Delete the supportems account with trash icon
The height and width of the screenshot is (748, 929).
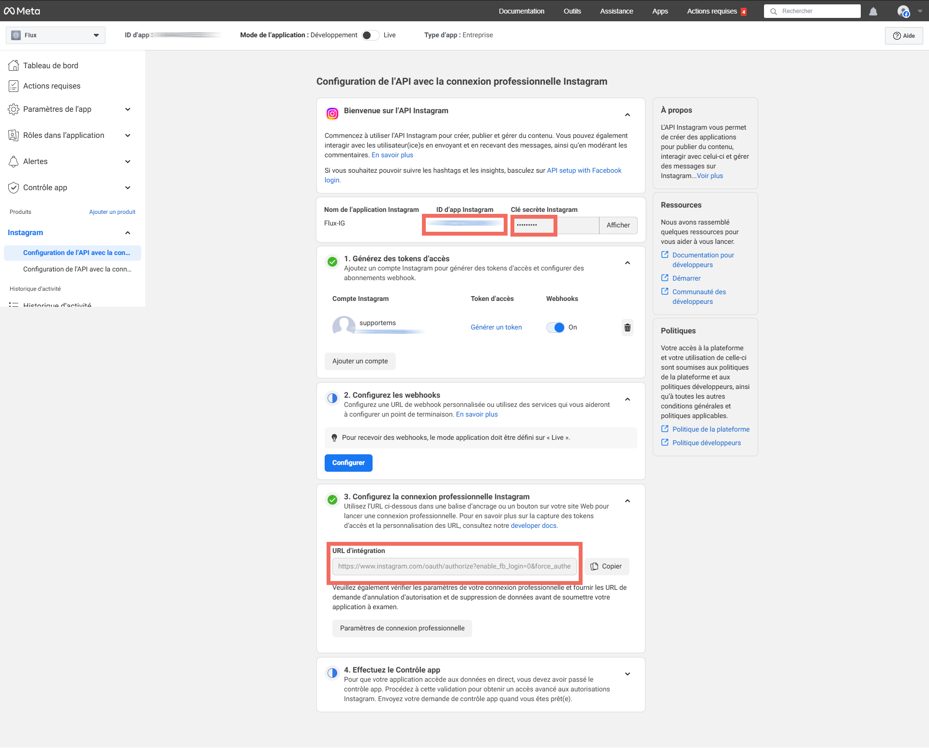(627, 328)
